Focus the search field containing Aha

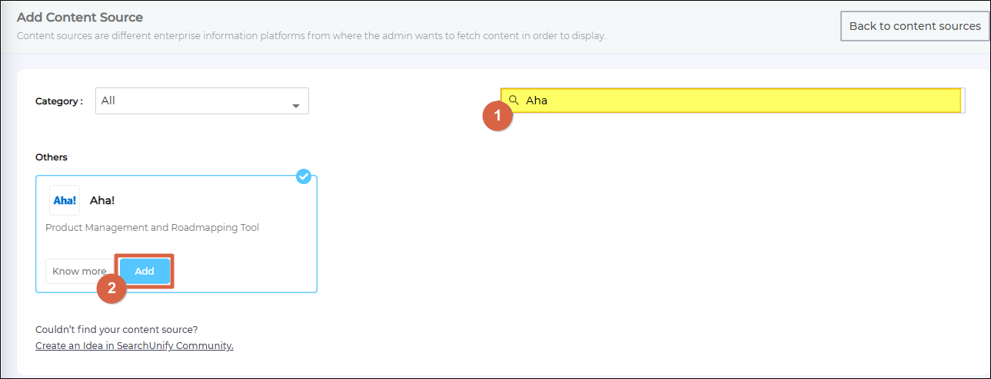pyautogui.click(x=730, y=101)
